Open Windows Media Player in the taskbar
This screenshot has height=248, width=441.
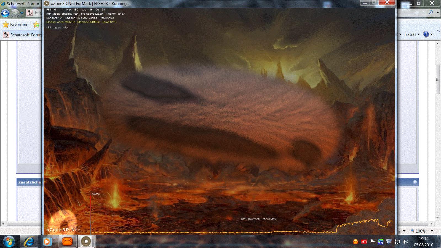coord(47,242)
